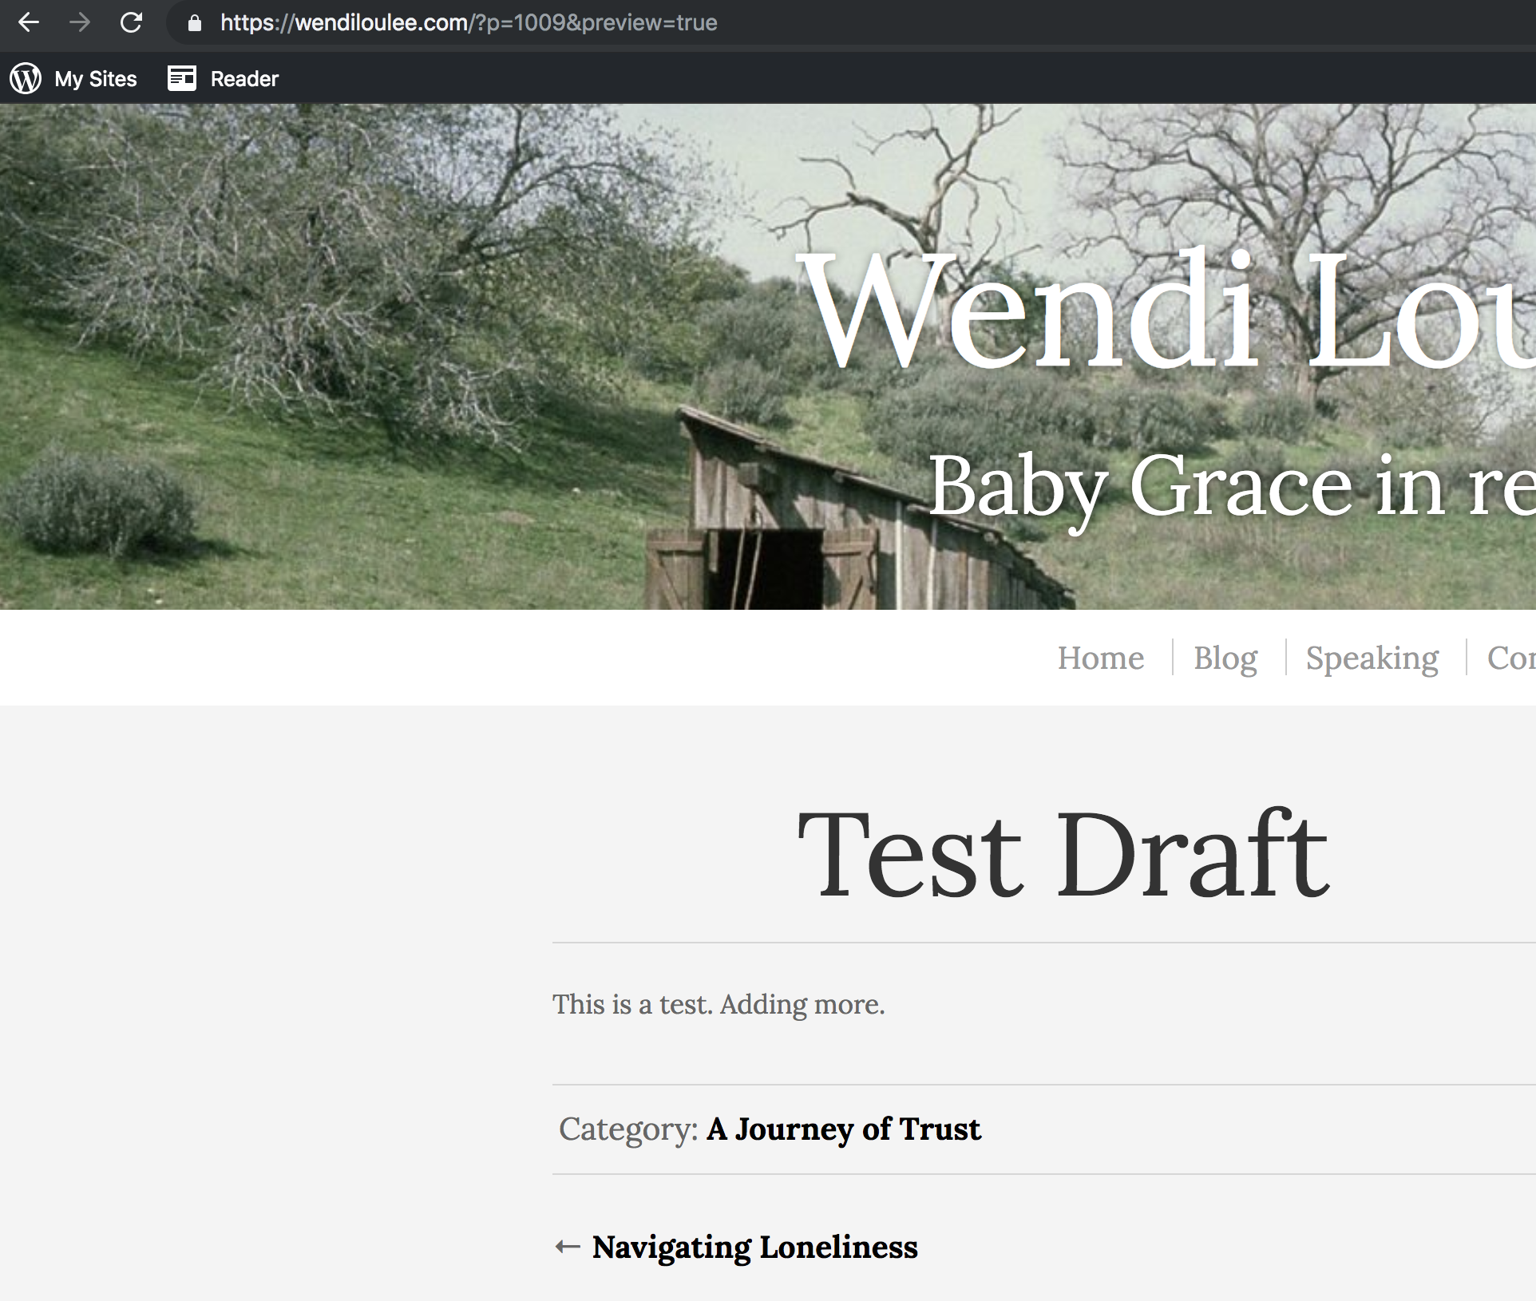Open Reader in admin bar
Screen dimensions: 1536x1301
click(x=243, y=78)
